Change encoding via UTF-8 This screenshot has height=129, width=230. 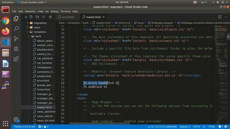click(x=196, y=126)
